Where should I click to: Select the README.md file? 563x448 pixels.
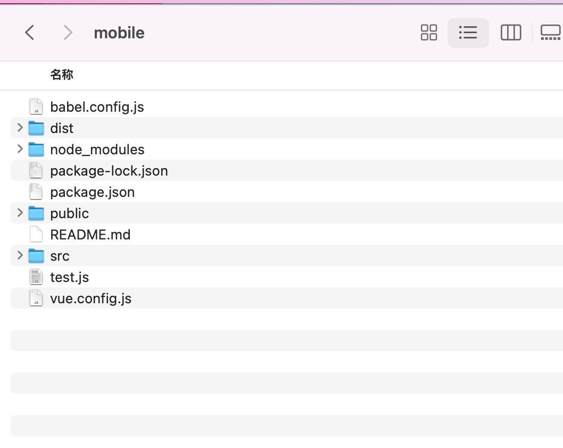(x=90, y=235)
